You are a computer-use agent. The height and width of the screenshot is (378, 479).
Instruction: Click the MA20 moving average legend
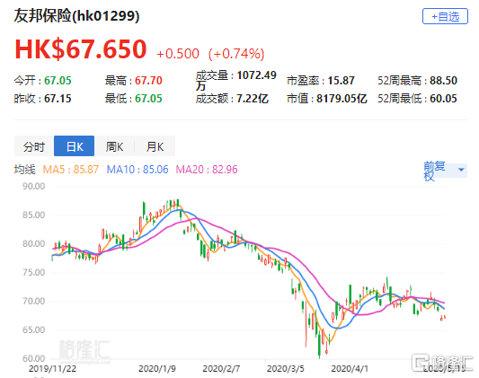point(207,170)
